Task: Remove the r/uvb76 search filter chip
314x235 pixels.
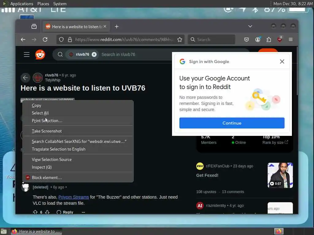Action: (94, 54)
